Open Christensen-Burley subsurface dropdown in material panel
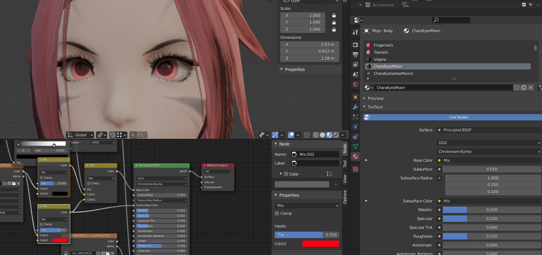 pyautogui.click(x=488, y=152)
